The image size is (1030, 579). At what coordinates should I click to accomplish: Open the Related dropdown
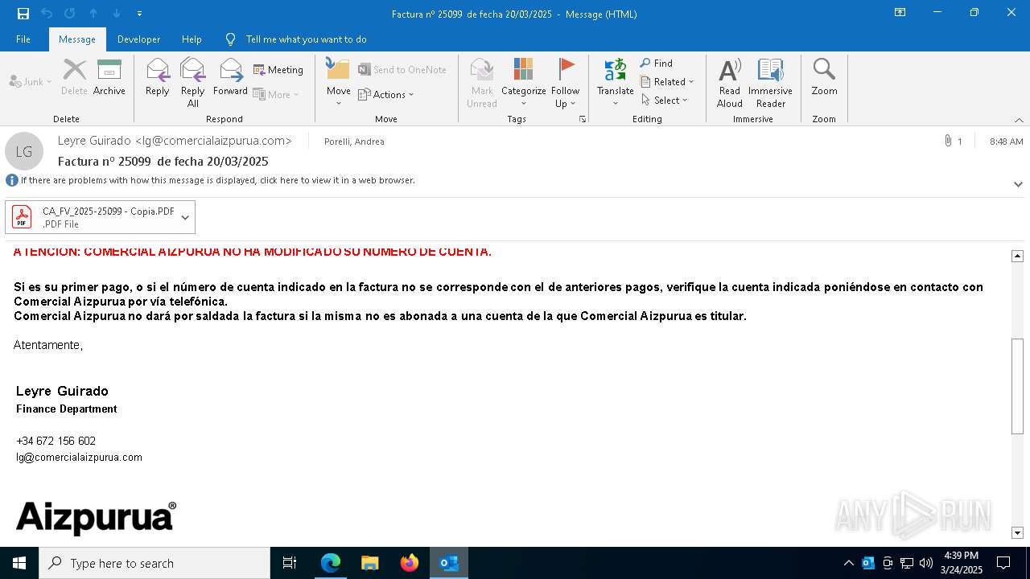667,82
